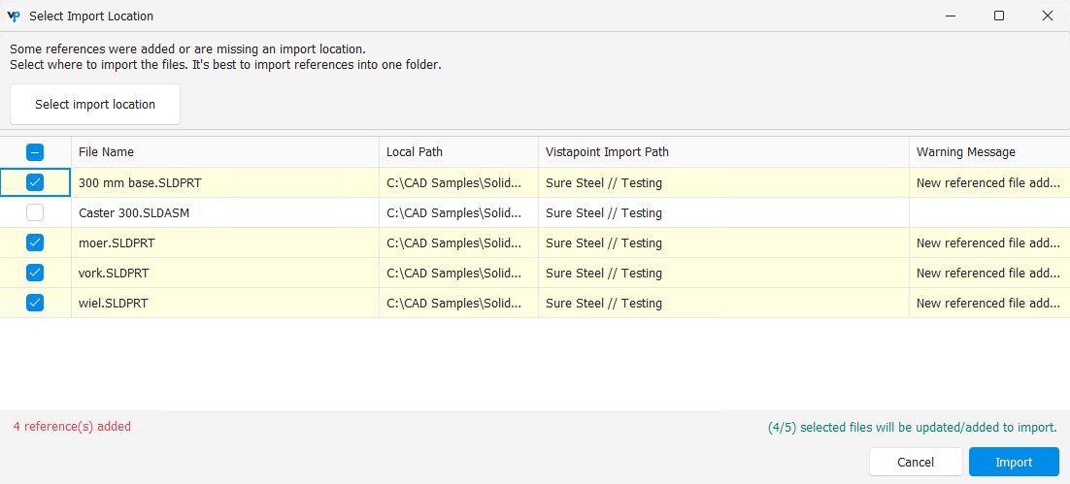Screen dimensions: 1070x484
Task: Click the import path cell for wiel.SLDPRT
Action: (723, 303)
